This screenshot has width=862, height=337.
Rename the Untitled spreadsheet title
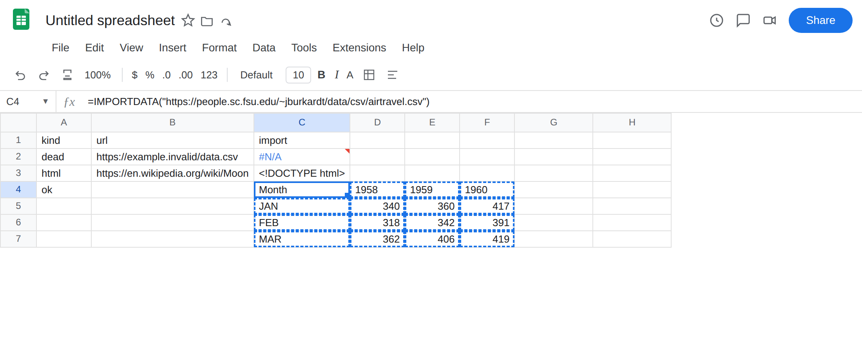click(110, 20)
